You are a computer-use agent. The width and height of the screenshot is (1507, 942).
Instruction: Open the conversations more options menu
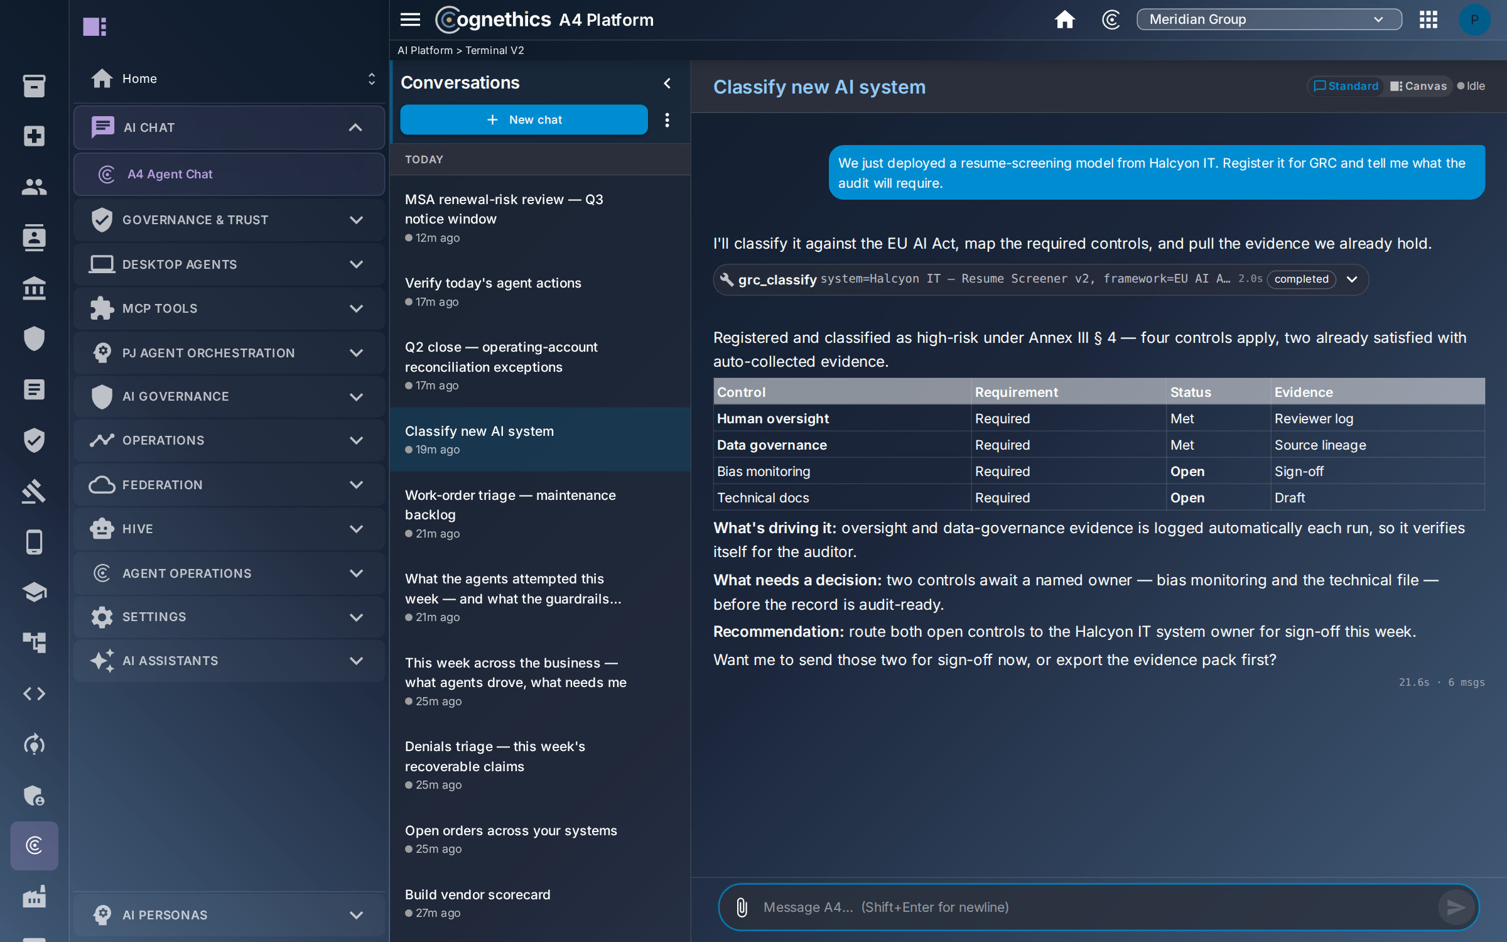[x=667, y=119]
